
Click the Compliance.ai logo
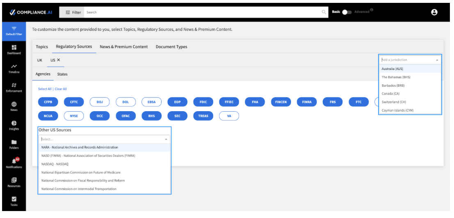coord(31,12)
